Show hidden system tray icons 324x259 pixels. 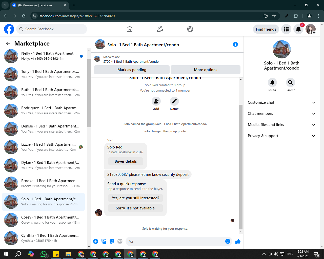click(x=264, y=254)
